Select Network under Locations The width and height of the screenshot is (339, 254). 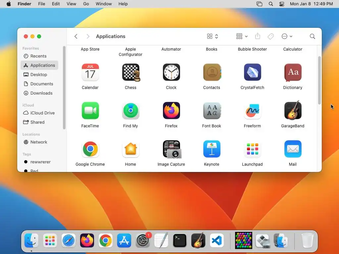click(x=39, y=142)
